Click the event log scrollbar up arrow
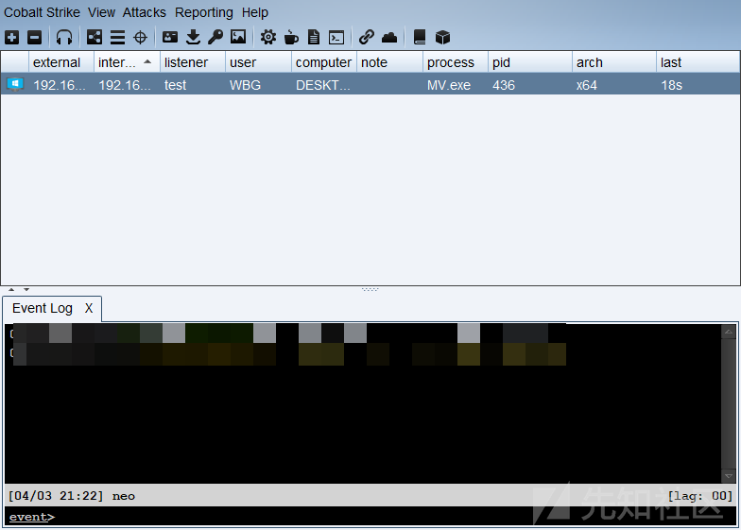741x530 pixels. pos(728,332)
